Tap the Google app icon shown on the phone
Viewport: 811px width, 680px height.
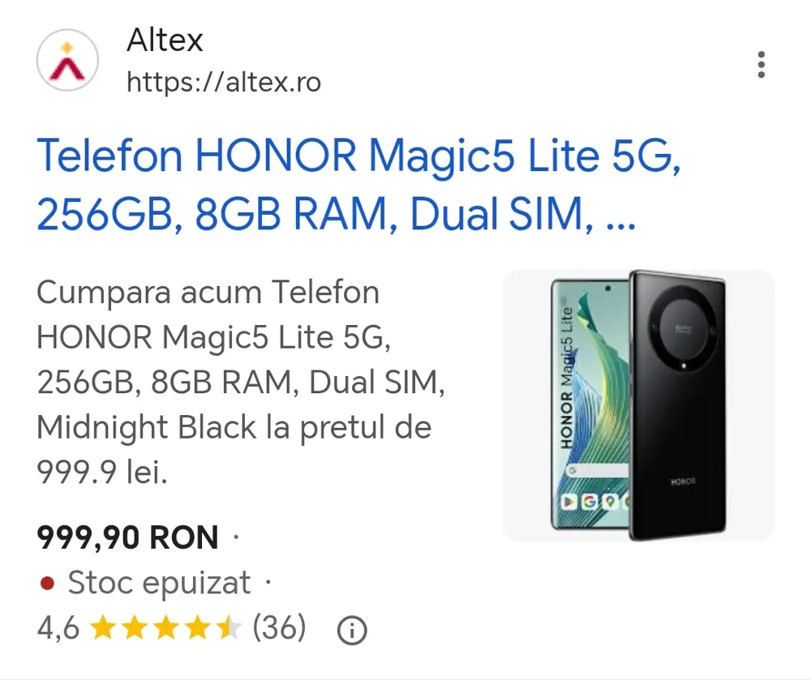pyautogui.click(x=589, y=503)
